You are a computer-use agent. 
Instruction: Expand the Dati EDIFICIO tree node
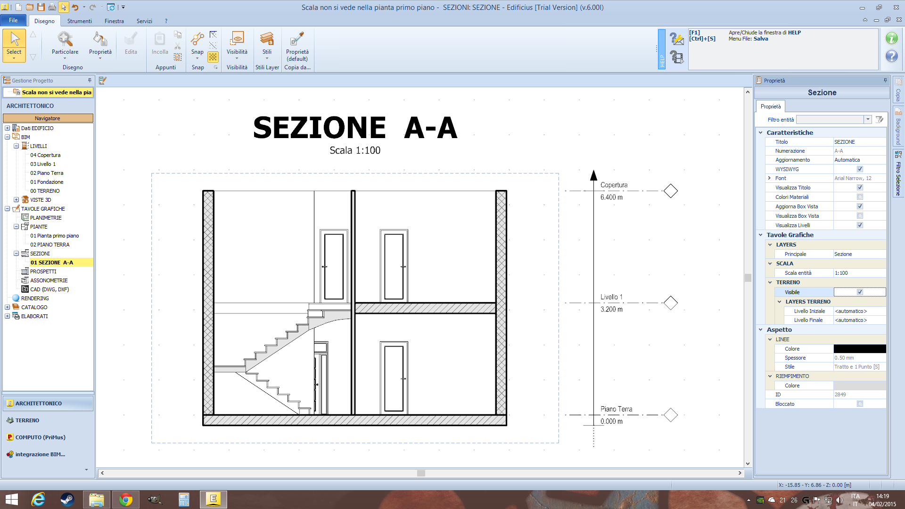(7, 128)
